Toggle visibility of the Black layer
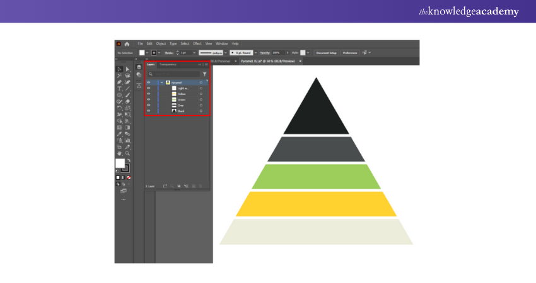 pyautogui.click(x=149, y=110)
